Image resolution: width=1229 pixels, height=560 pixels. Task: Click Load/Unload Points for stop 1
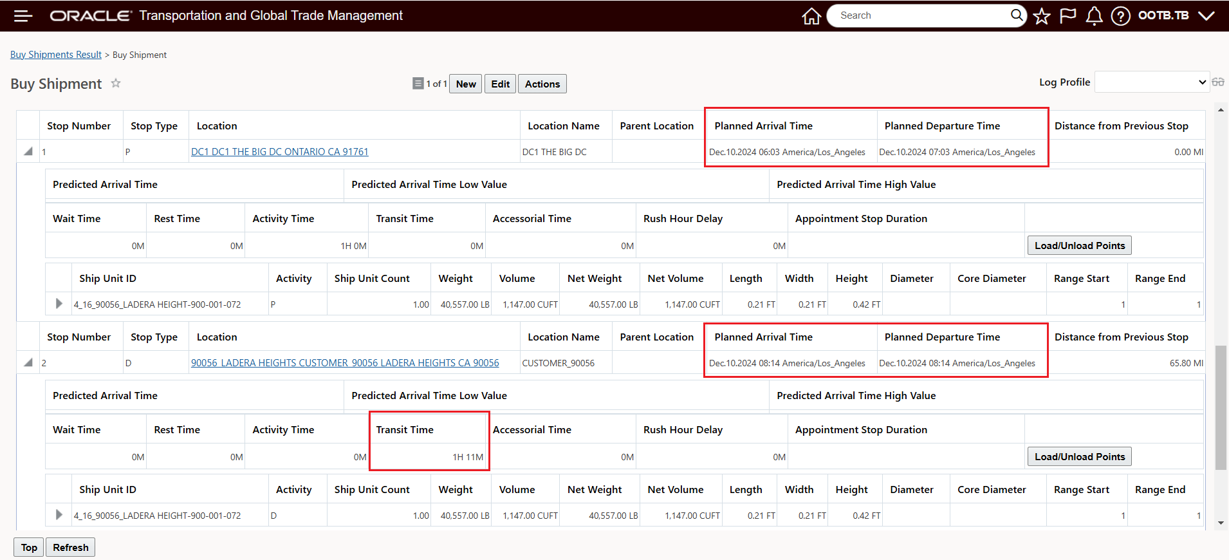(x=1080, y=245)
